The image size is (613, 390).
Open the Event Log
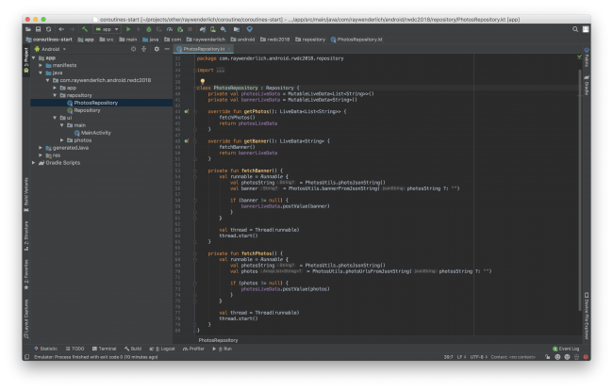point(566,349)
